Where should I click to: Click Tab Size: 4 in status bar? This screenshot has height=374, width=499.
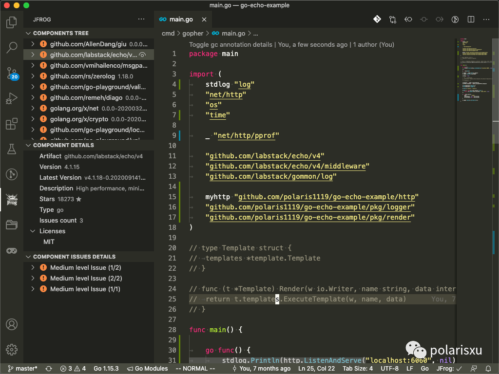click(357, 369)
